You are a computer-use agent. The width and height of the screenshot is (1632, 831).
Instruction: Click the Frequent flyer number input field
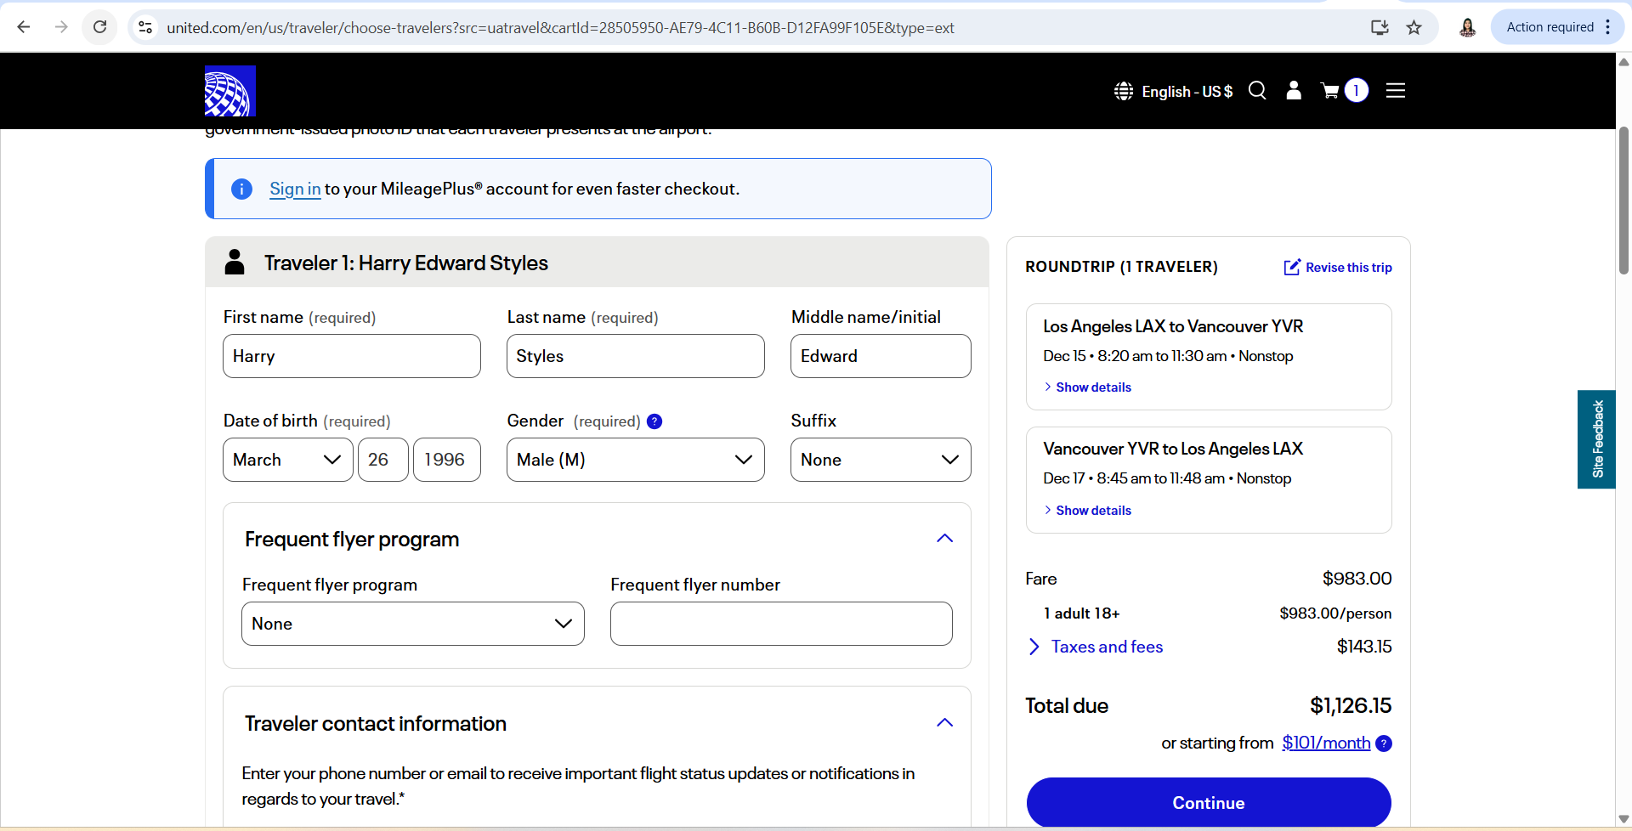click(x=781, y=624)
